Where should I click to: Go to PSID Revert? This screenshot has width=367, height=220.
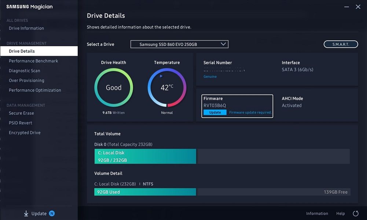pos(21,123)
